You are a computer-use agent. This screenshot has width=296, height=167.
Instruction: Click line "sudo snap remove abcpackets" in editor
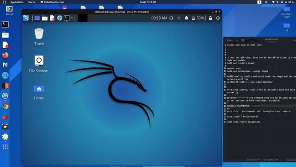pos(244,122)
